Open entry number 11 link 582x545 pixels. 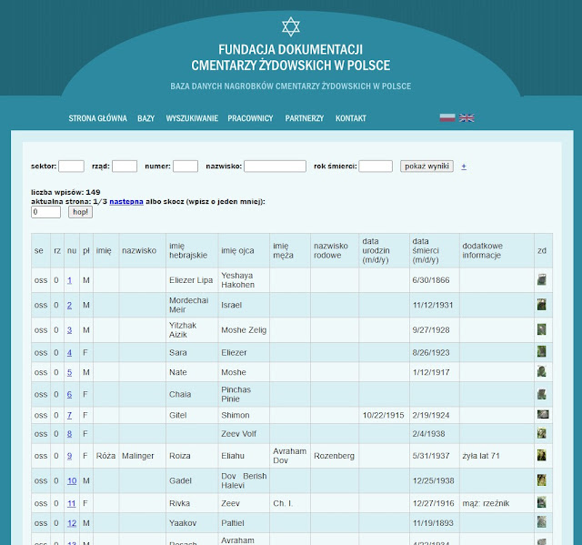click(71, 503)
